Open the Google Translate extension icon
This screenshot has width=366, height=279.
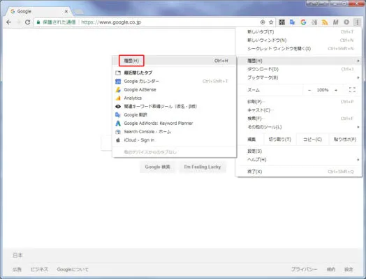pos(293,22)
